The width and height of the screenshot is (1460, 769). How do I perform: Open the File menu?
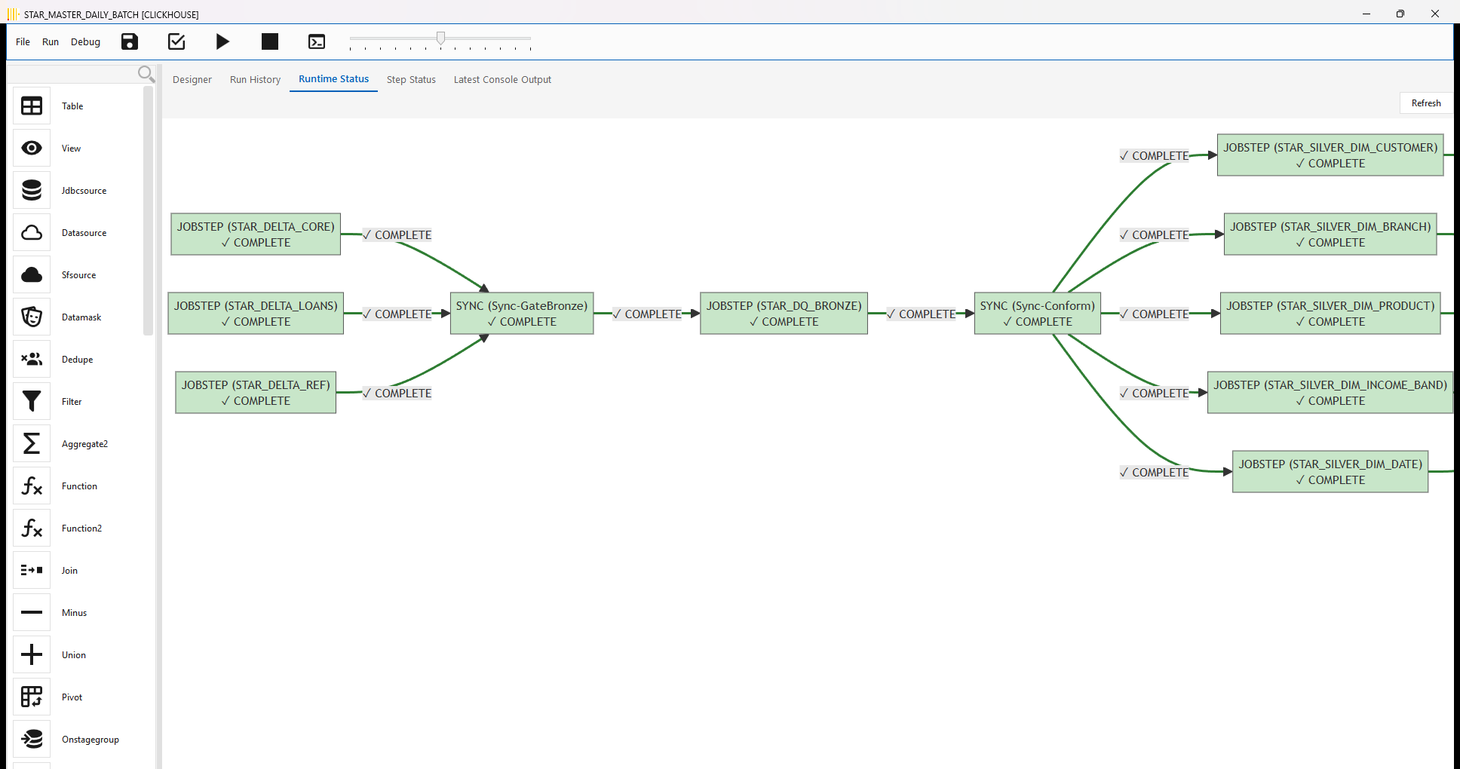pyautogui.click(x=23, y=42)
